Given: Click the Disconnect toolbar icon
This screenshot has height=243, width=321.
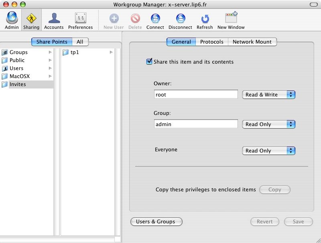Looking at the screenshot, I should click(180, 18).
